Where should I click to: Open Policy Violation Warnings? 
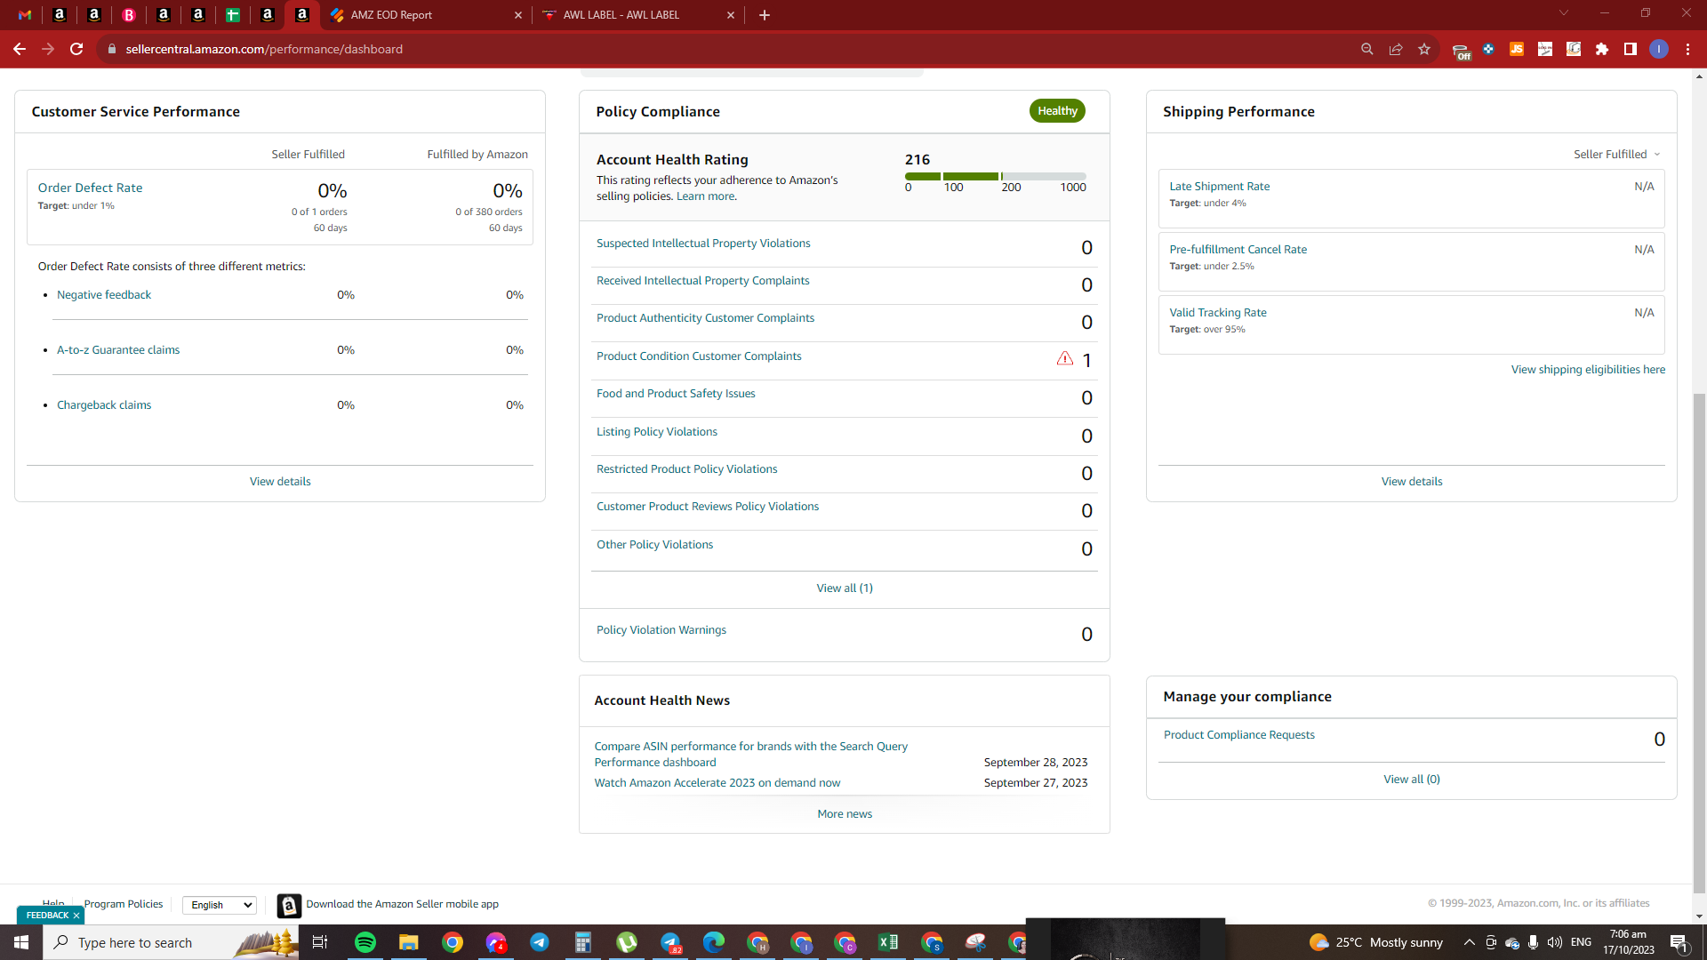click(x=661, y=630)
